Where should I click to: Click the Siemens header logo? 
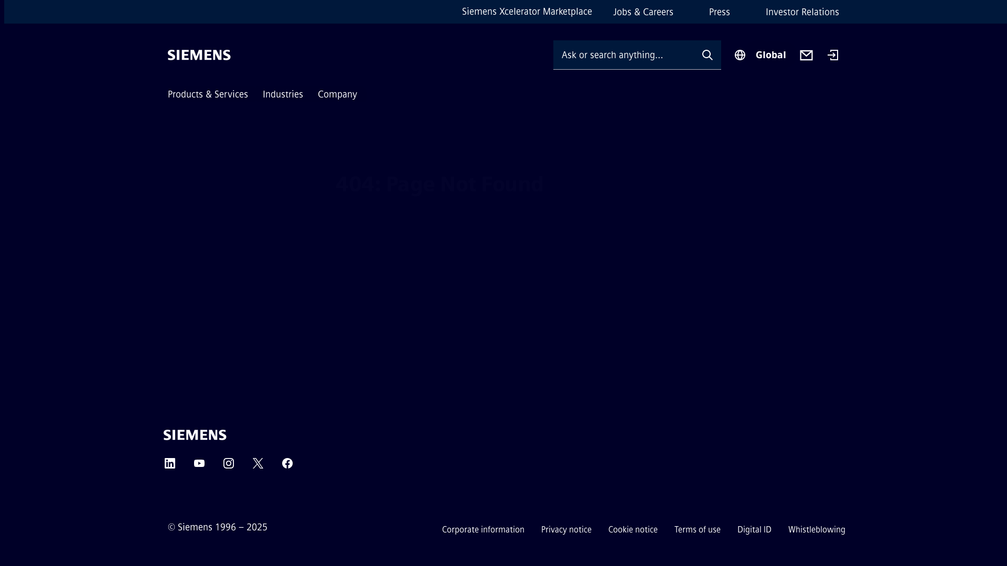pyautogui.click(x=199, y=55)
